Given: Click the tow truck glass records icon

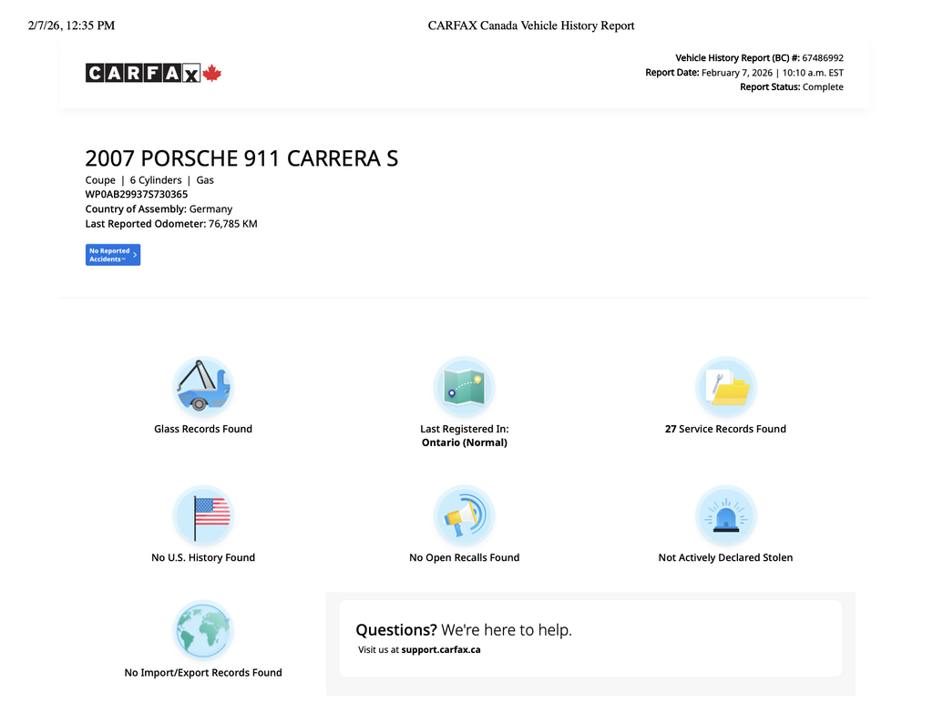Looking at the screenshot, I should pos(203,387).
